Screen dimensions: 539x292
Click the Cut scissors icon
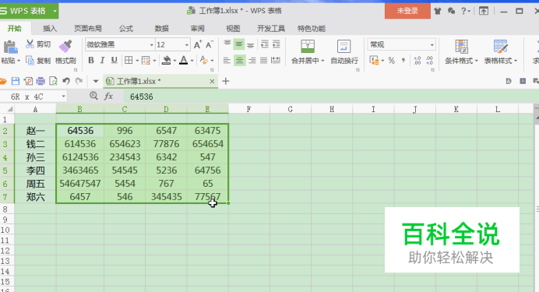point(30,44)
